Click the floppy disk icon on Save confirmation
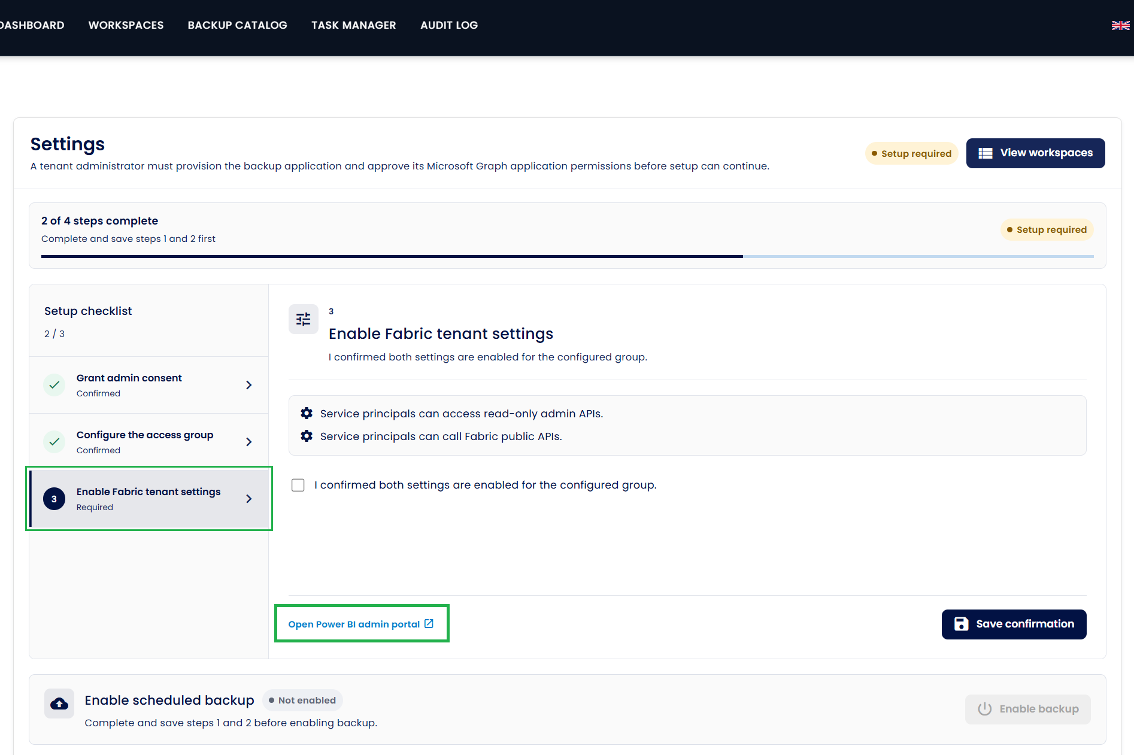This screenshot has height=755, width=1134. (961, 624)
